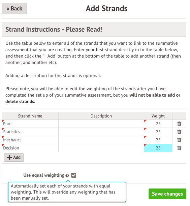Delete the Statistics strand with trash icon

(179, 132)
